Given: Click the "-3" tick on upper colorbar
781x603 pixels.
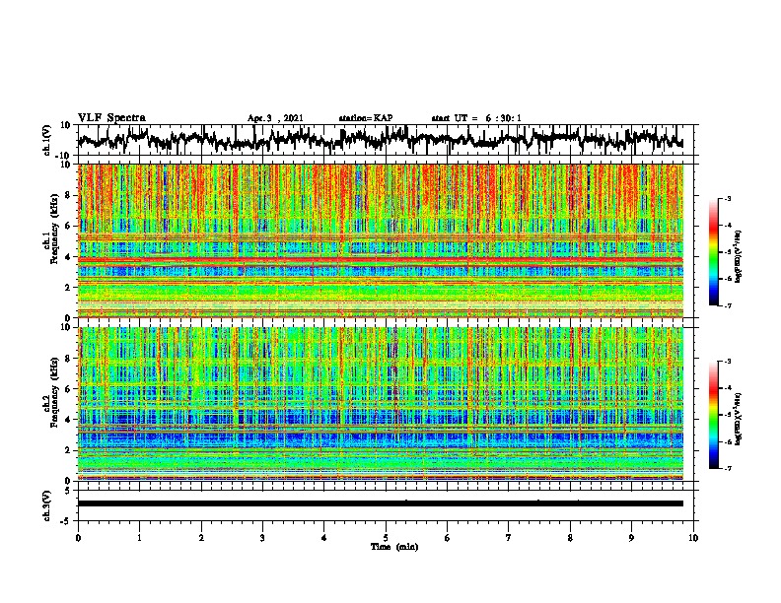Looking at the screenshot, I should tap(727, 198).
